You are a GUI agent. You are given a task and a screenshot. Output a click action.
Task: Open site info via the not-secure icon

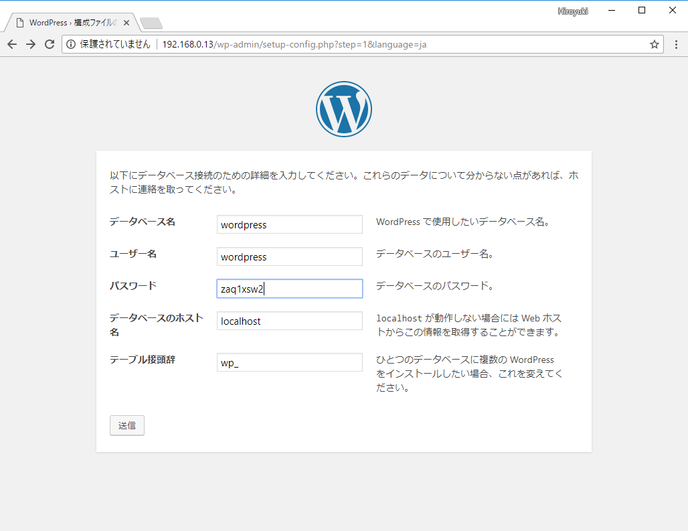(x=71, y=44)
